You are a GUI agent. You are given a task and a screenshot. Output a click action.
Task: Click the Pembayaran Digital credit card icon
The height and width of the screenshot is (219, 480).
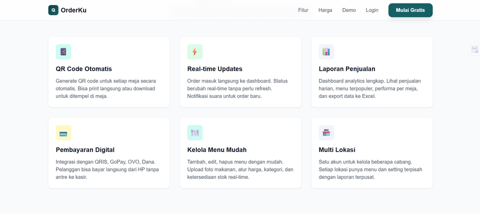[x=63, y=133]
